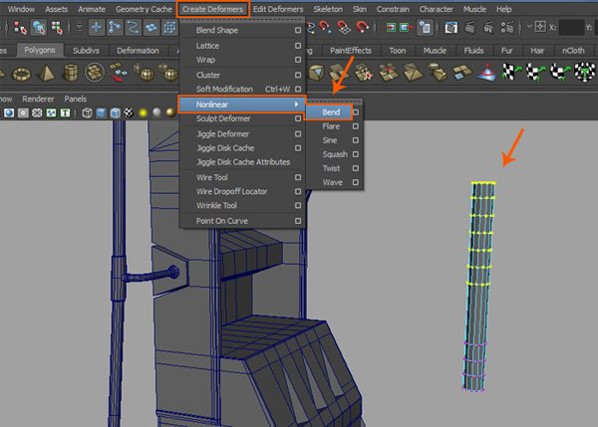Open the Blend Shape option box
The height and width of the screenshot is (427, 598).
(298, 30)
